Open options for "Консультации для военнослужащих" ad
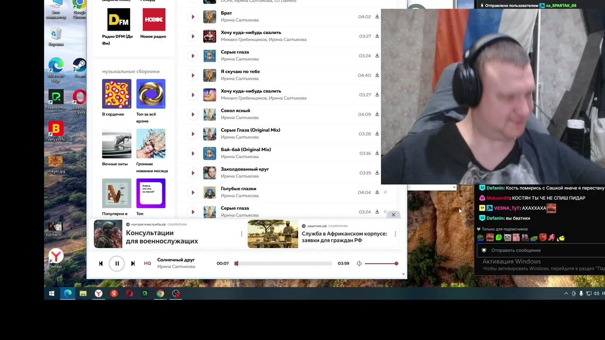Screen dimensions: 605x340 pos(242,234)
